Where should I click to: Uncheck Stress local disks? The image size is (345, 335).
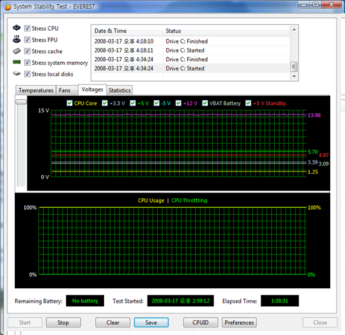(x=27, y=74)
